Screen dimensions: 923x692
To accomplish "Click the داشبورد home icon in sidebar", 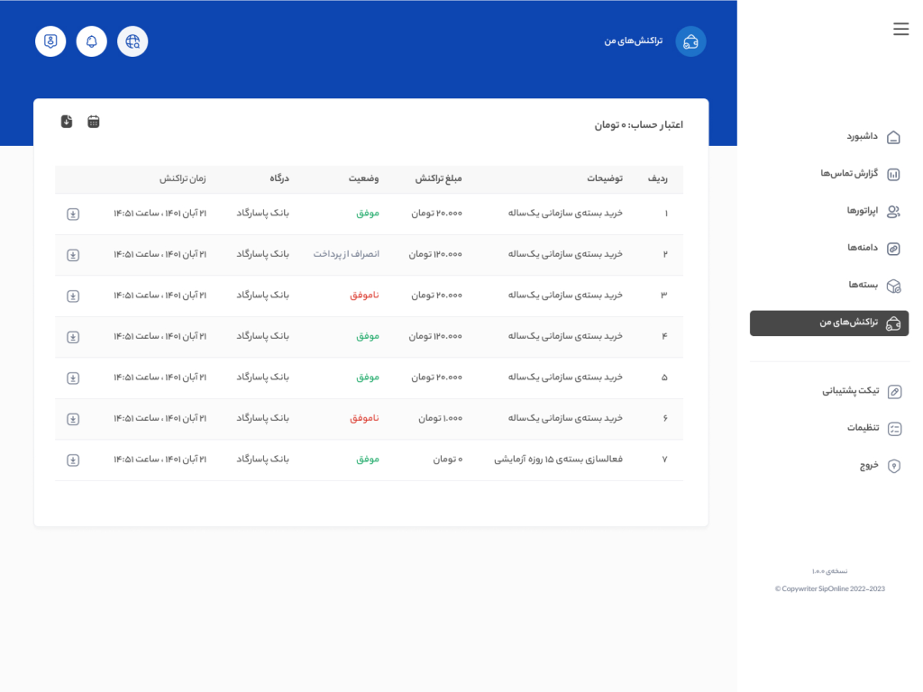I will pyautogui.click(x=893, y=137).
